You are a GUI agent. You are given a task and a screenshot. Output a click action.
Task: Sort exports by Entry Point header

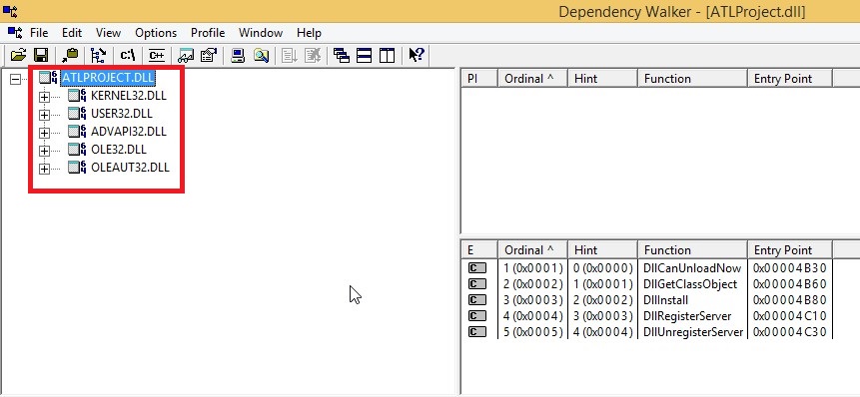[790, 250]
